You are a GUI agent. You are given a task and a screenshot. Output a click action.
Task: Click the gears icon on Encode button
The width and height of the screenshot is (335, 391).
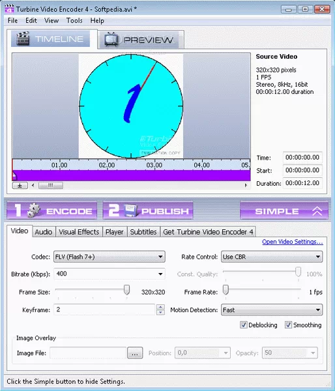(33, 210)
